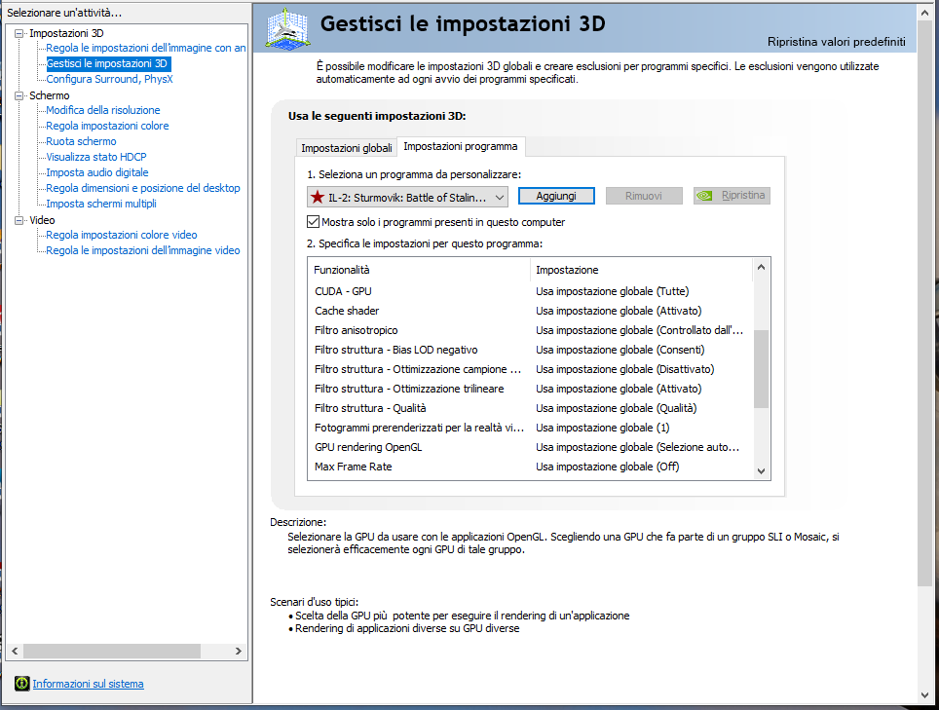Open Regola impostazioni colore video
Image resolution: width=939 pixels, height=710 pixels.
point(121,235)
